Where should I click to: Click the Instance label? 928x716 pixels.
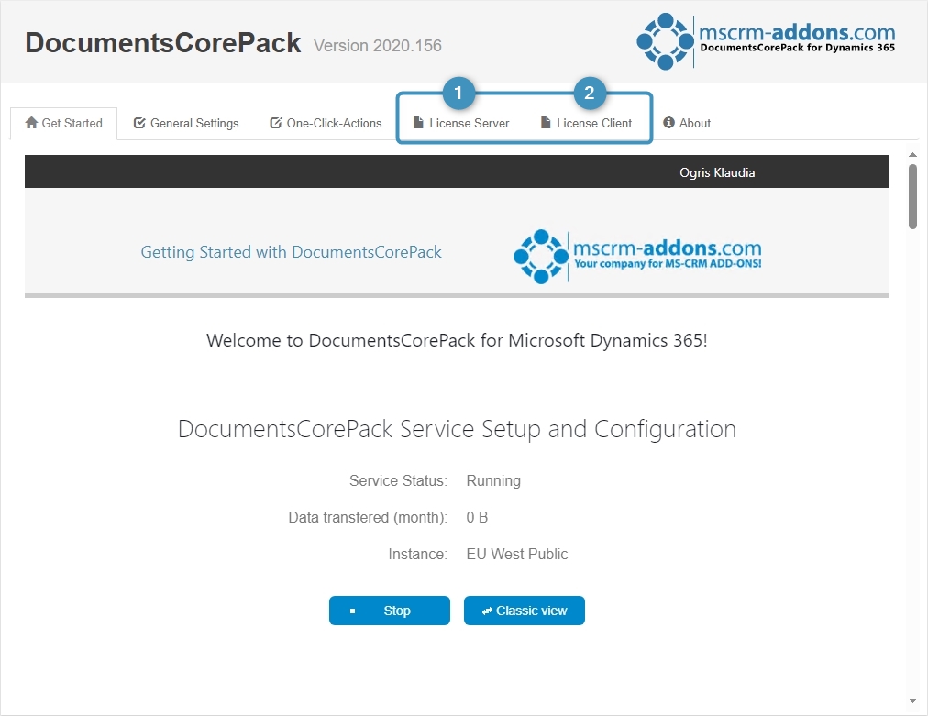(x=418, y=554)
